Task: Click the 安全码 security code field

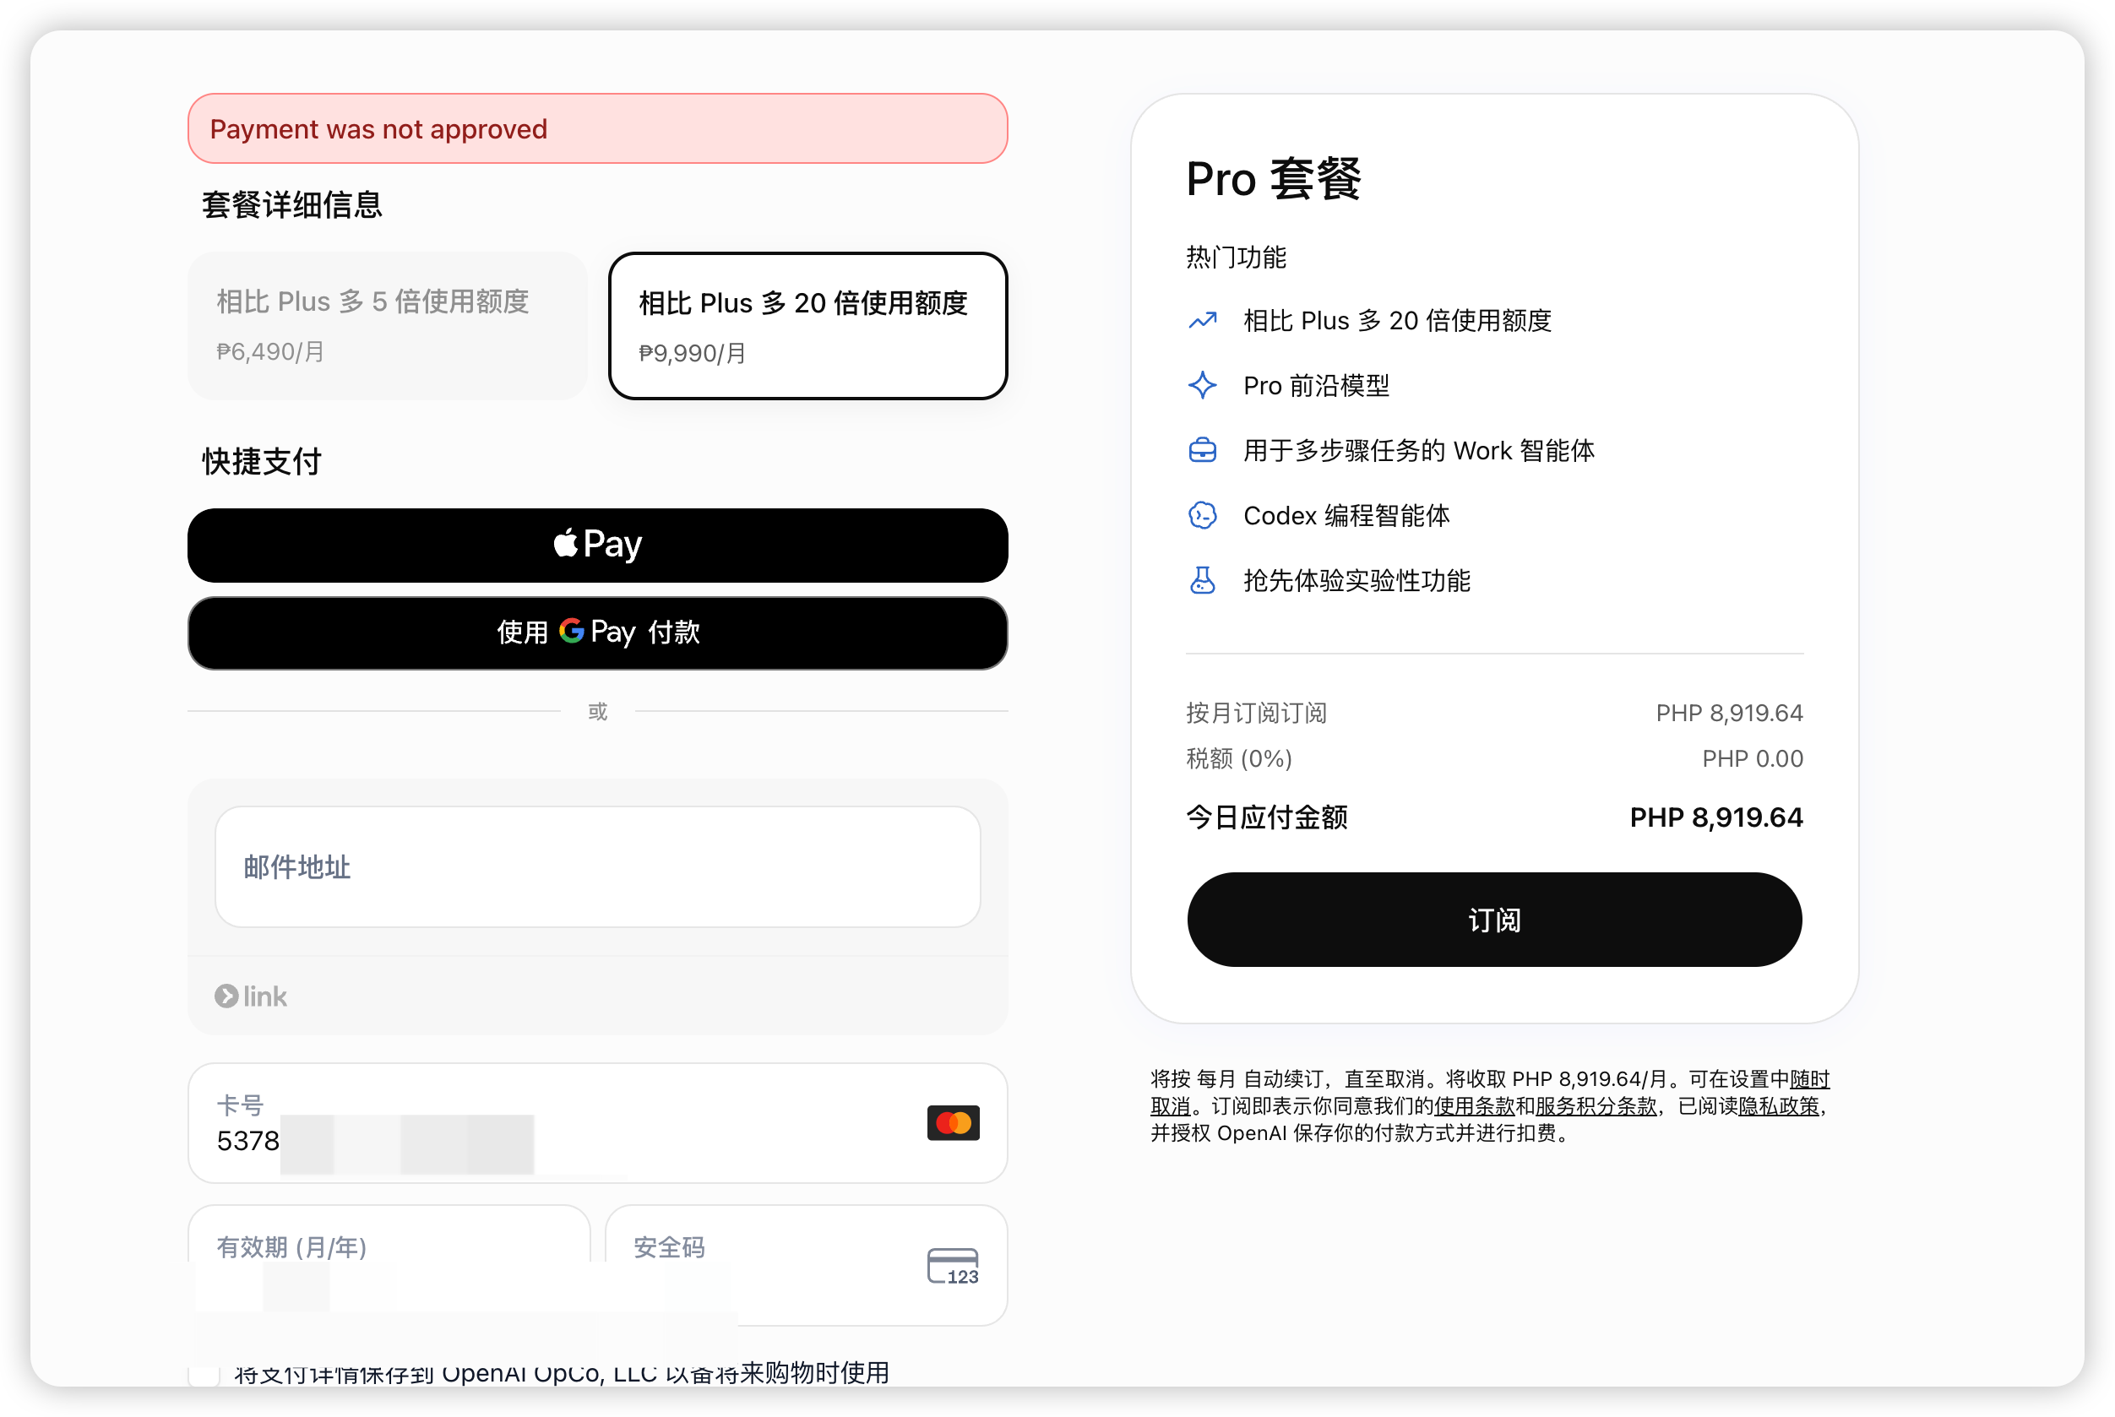Action: (805, 1264)
